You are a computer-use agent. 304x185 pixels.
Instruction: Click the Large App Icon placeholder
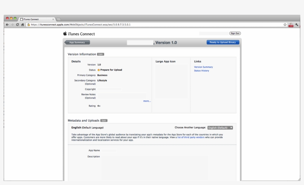pos(171,82)
